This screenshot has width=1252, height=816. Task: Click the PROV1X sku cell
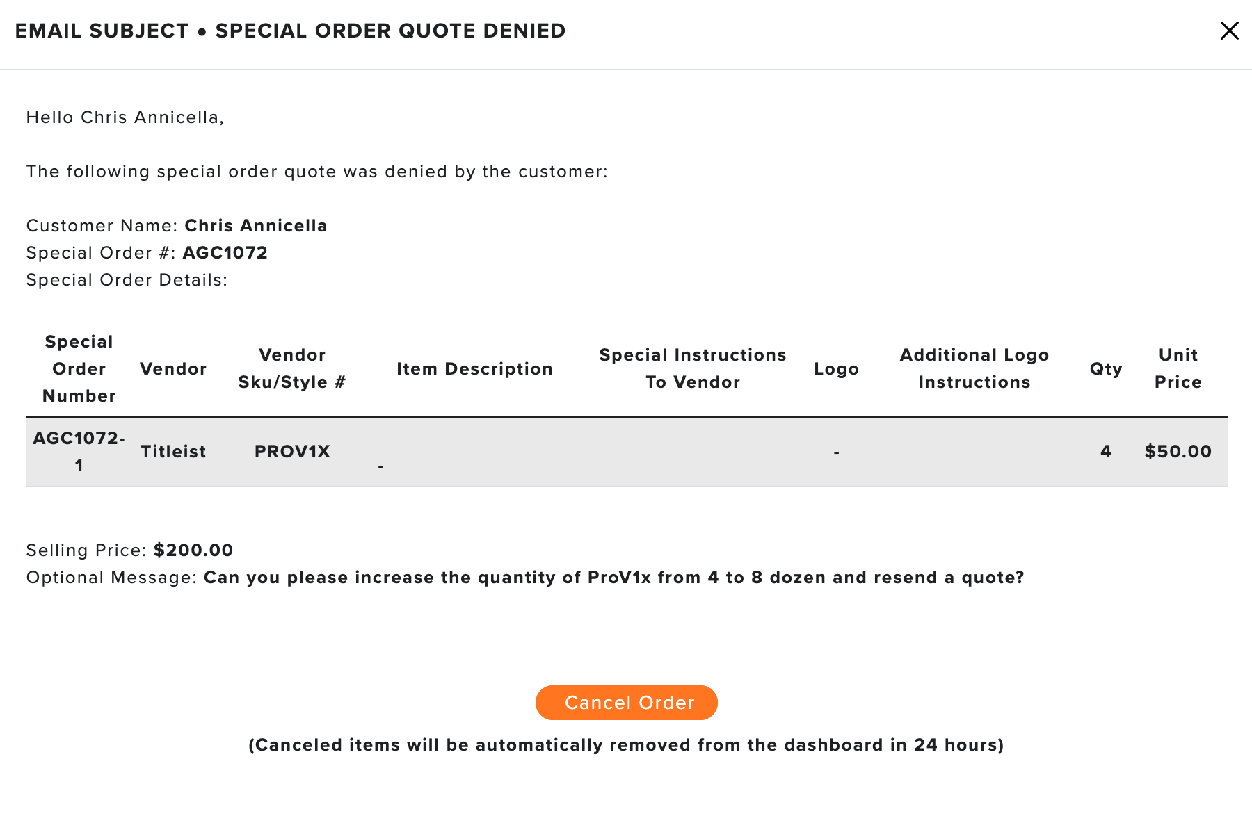[292, 452]
